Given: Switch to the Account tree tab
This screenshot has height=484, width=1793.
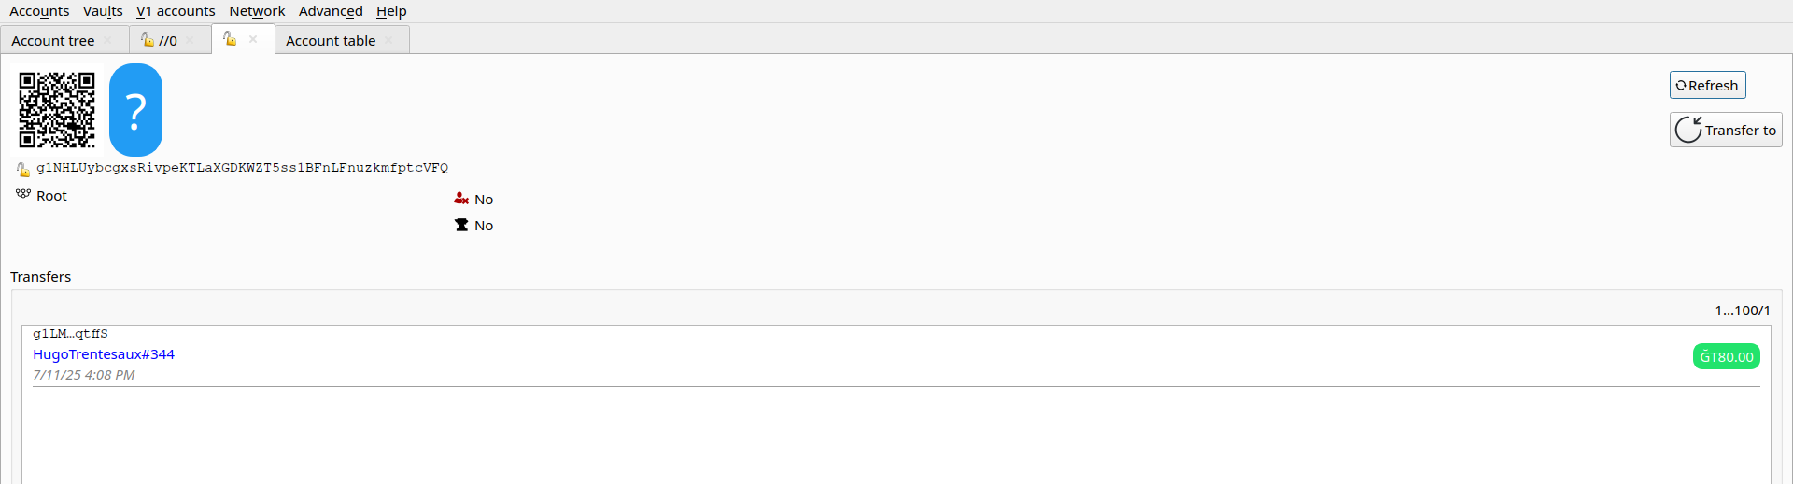Looking at the screenshot, I should pyautogui.click(x=53, y=40).
